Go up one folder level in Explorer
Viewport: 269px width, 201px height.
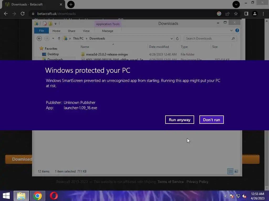[59, 38]
